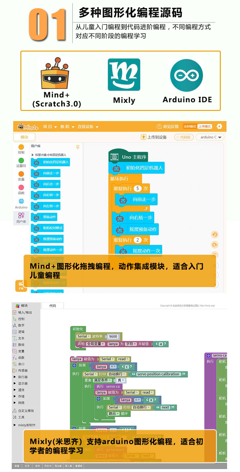Click the redo arrow on Mind+ workspace
This screenshot has height=472, width=240.
[214, 245]
